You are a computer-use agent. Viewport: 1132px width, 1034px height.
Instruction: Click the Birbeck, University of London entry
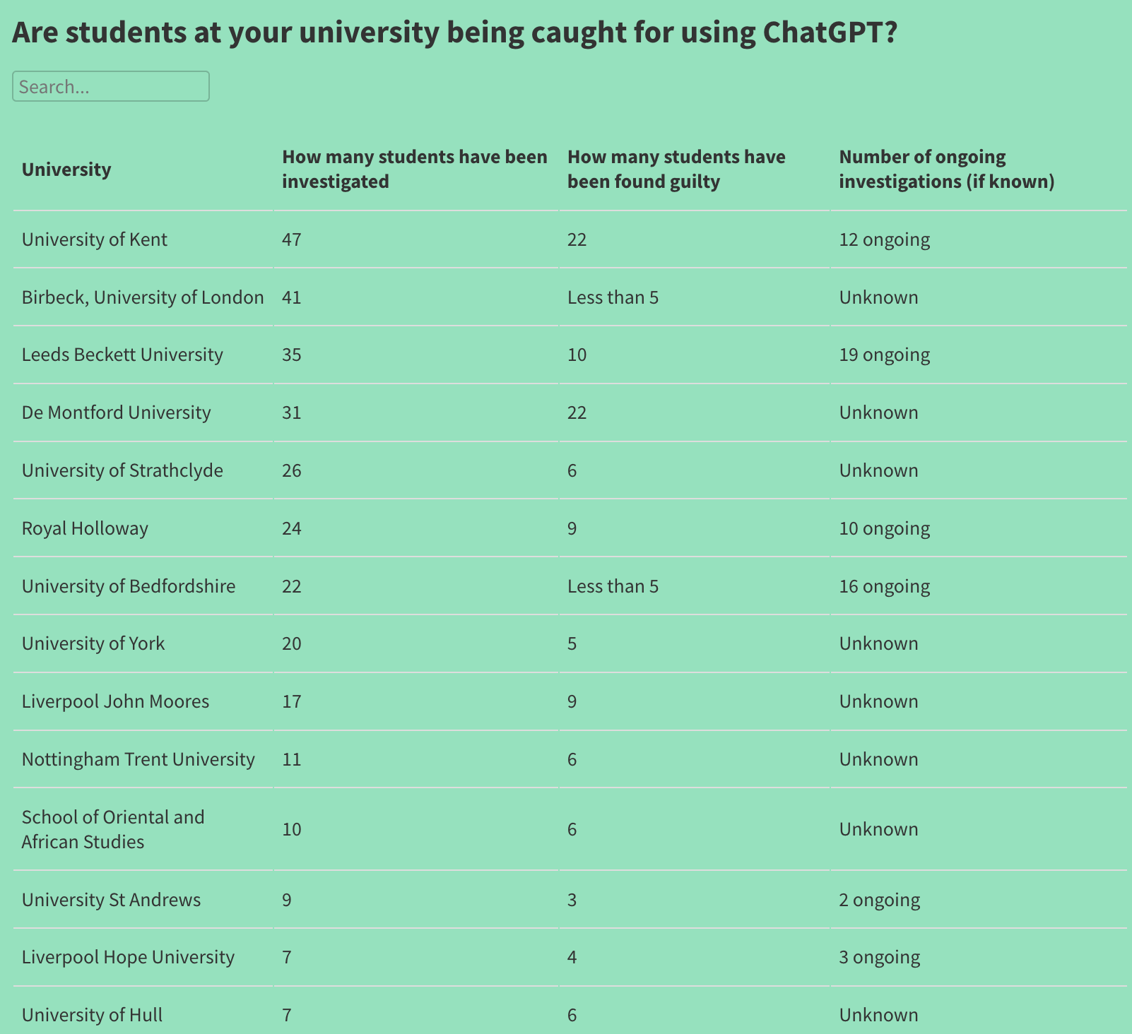pyautogui.click(x=142, y=297)
